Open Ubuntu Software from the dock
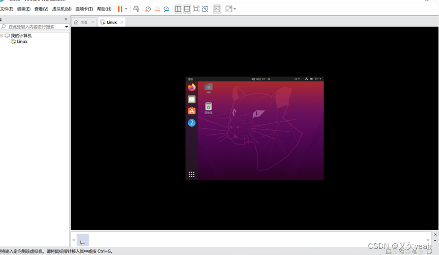 [192, 111]
